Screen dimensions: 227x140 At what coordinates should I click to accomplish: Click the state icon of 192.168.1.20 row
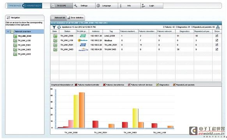click(x=55, y=36)
